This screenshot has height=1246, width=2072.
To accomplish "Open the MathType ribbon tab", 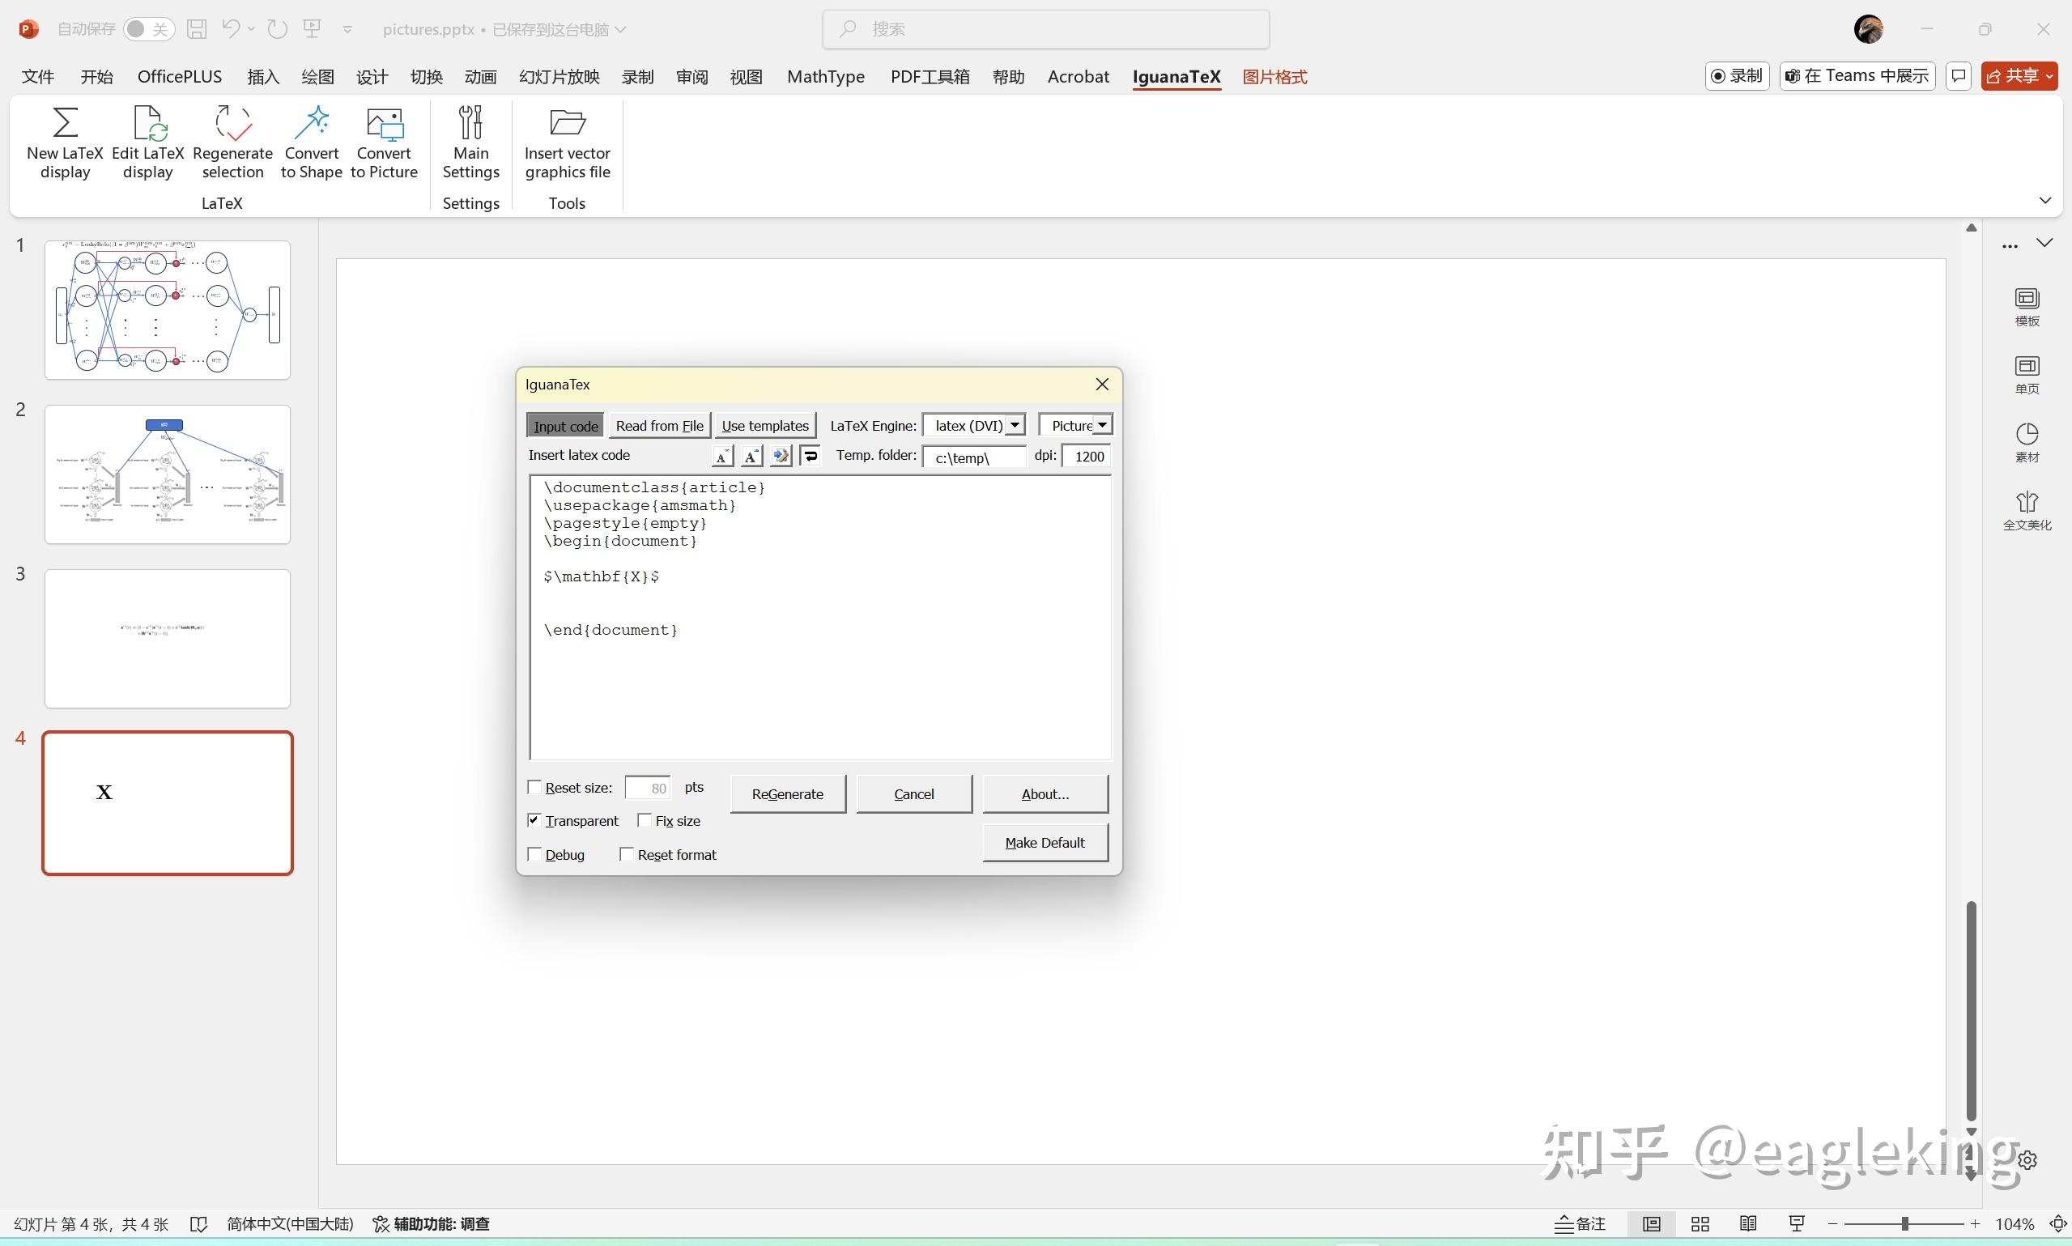I will (x=825, y=76).
